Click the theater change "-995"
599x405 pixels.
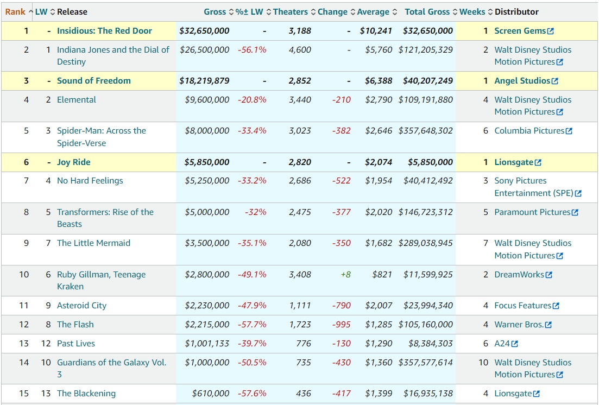[x=342, y=325]
